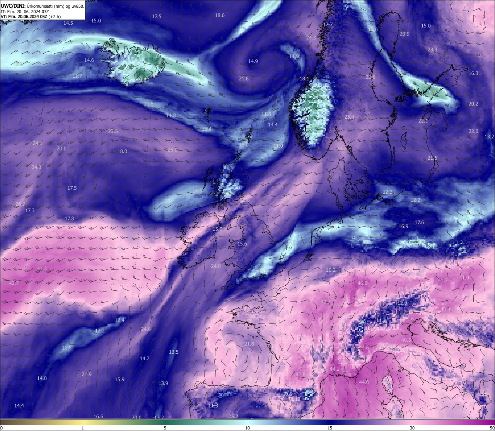Select the 12.7 value over northern Norway

click(328, 25)
